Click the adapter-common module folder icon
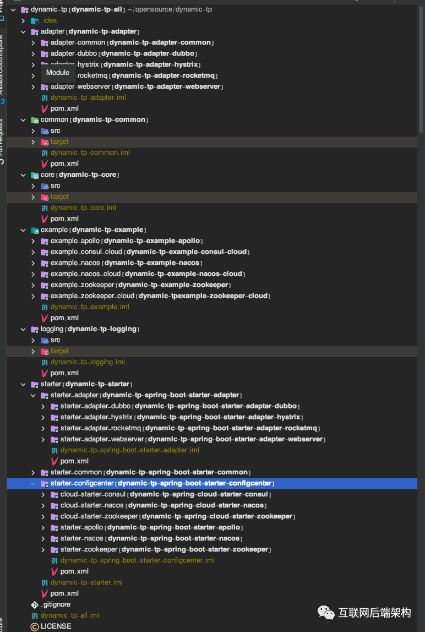Image resolution: width=425 pixels, height=632 pixels. click(x=44, y=42)
